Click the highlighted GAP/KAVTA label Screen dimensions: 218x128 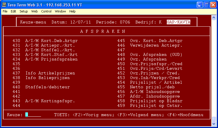tap(178, 22)
